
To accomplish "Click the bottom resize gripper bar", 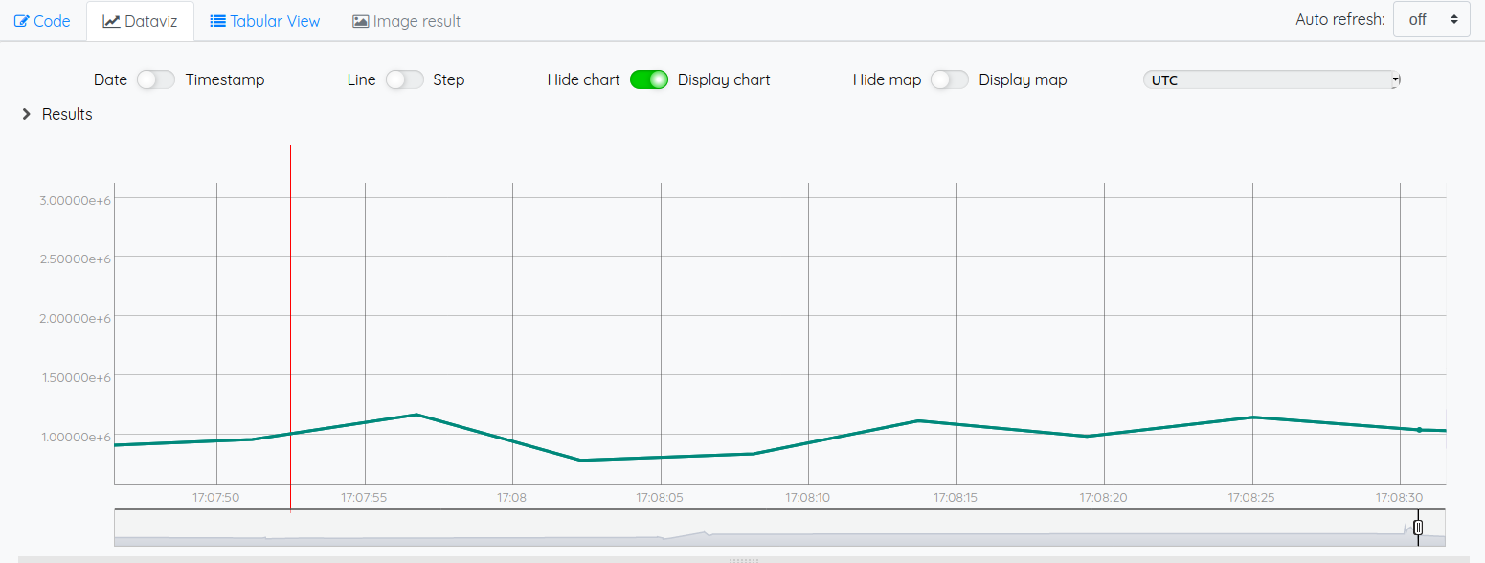I will coord(743,559).
